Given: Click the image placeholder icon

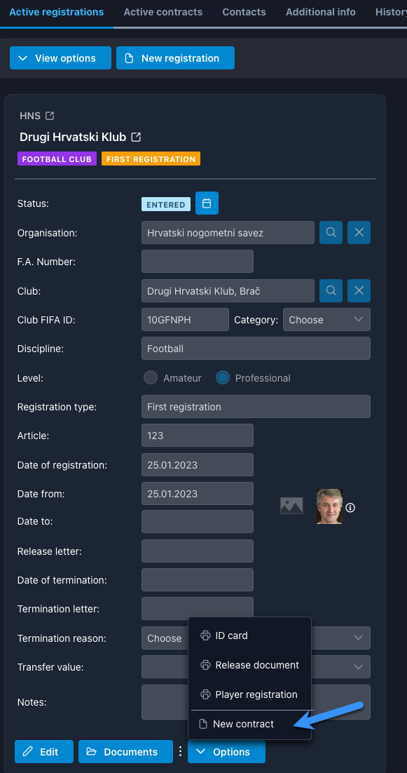Looking at the screenshot, I should click(291, 506).
